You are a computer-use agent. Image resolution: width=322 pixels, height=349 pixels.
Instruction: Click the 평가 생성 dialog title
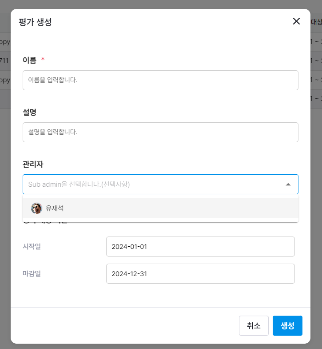tap(35, 22)
